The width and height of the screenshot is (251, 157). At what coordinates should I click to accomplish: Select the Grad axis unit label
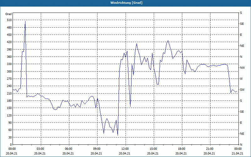pyautogui.click(x=8, y=14)
